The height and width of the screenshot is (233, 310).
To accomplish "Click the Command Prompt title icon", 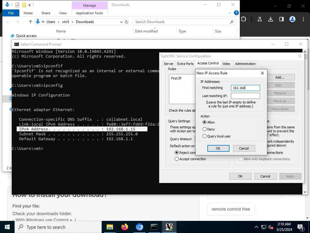I will [17, 44].
